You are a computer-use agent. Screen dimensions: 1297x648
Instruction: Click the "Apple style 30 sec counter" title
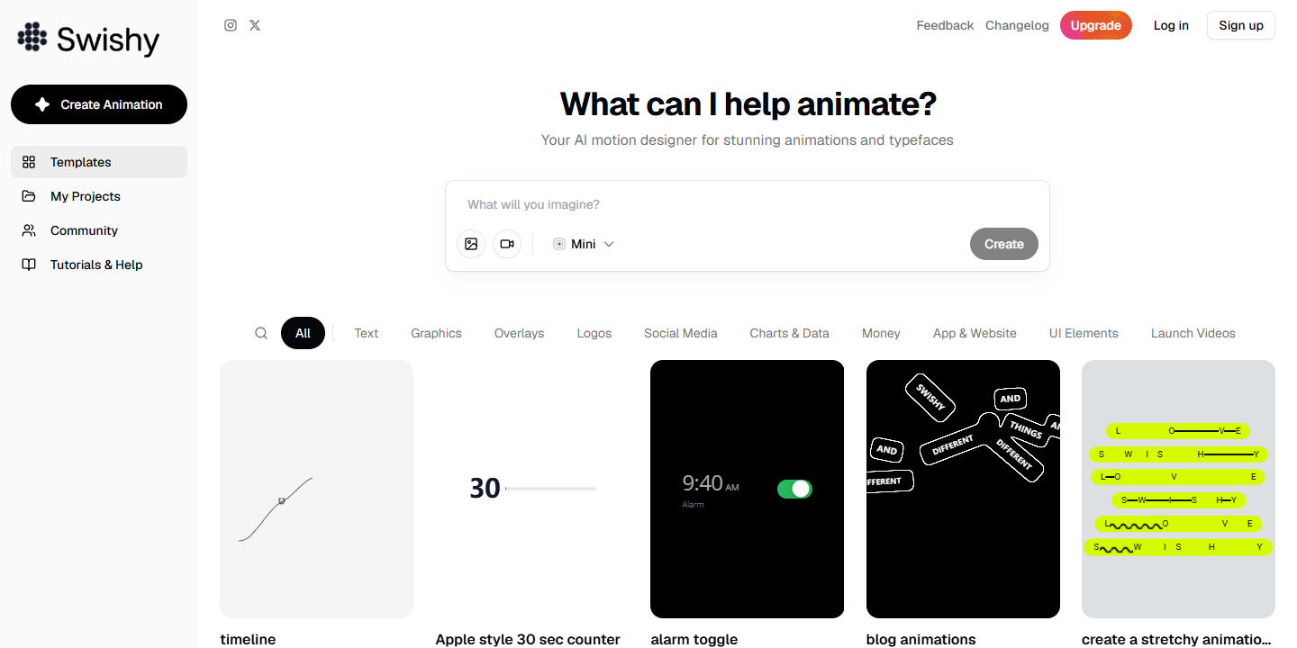528,639
